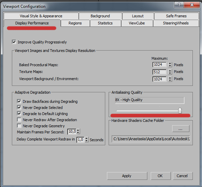Increase Viewport Background resolution spinner
Viewport: 202px width, 187px height.
[170, 78]
